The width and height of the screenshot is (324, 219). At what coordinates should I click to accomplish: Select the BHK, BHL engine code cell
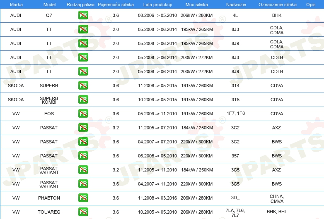pyautogui.click(x=277, y=212)
